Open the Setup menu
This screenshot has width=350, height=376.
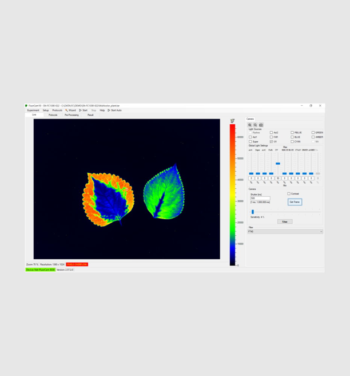(46, 110)
